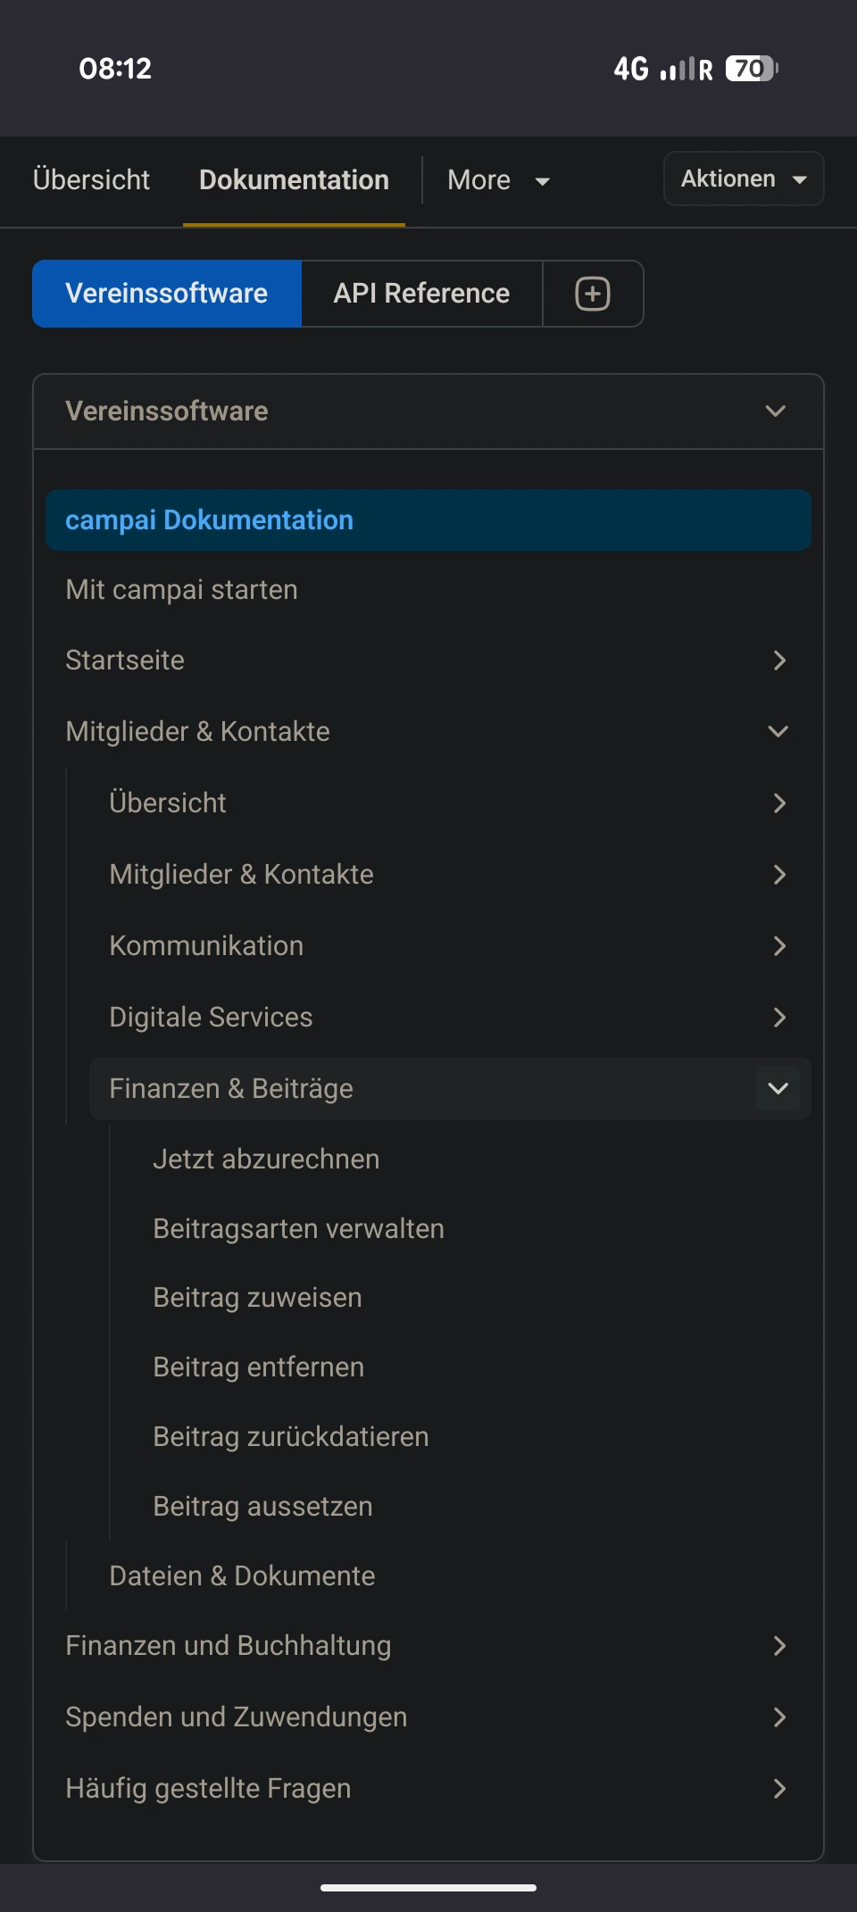
Task: Expand Häufig gestellte Fragen arrow
Action: tap(778, 1789)
